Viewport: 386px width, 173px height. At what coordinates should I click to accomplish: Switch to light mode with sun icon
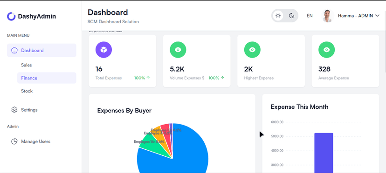point(278,16)
